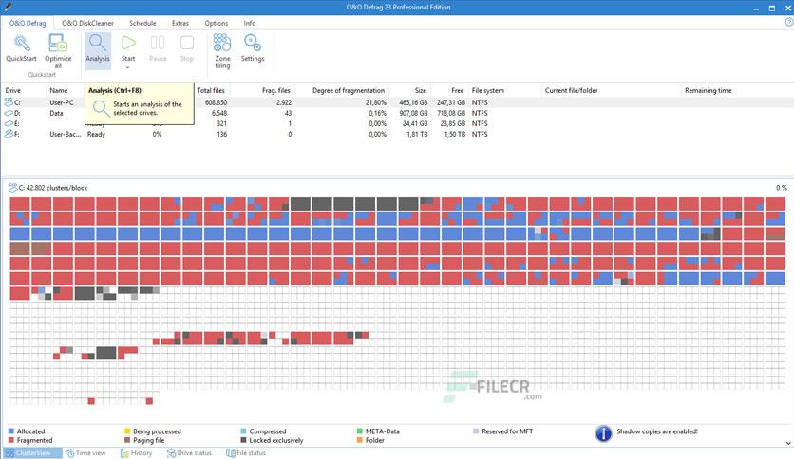Sort by Drive column header
The width and height of the screenshot is (794, 459).
point(13,90)
